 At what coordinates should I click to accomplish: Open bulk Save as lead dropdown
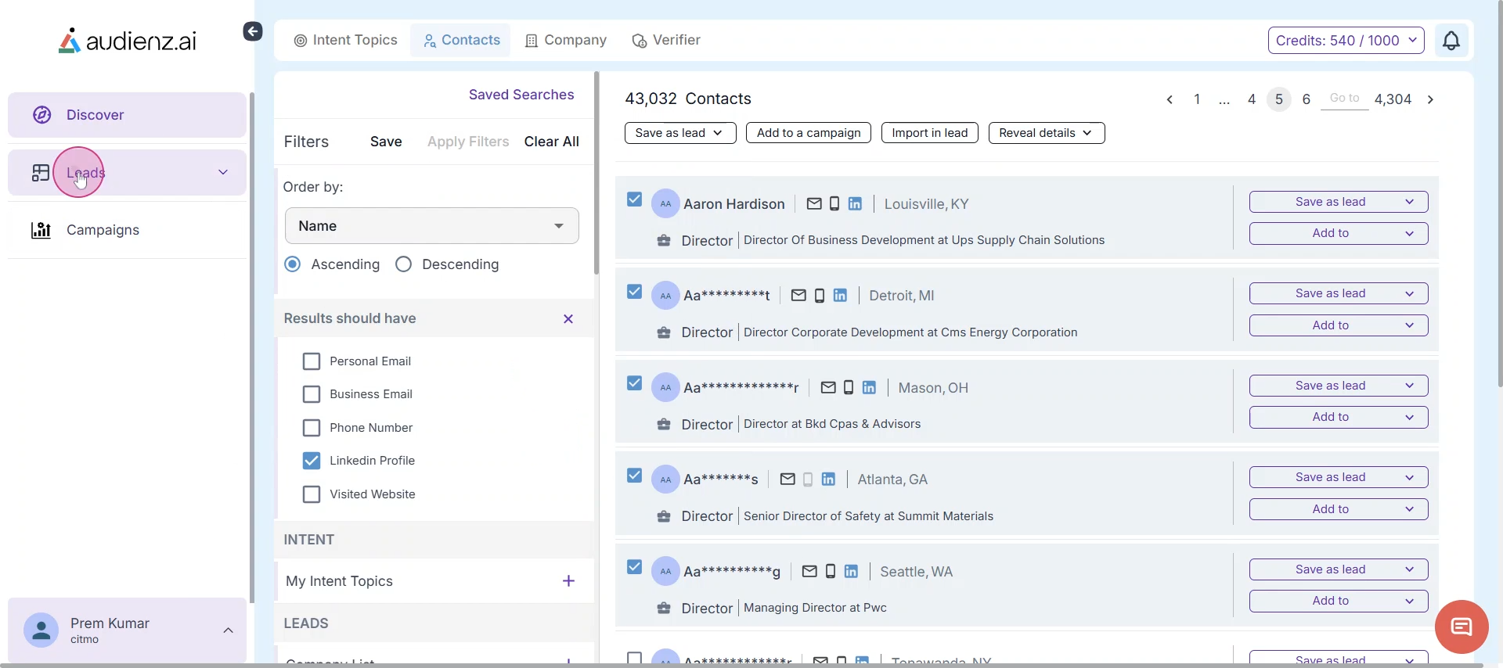point(680,133)
